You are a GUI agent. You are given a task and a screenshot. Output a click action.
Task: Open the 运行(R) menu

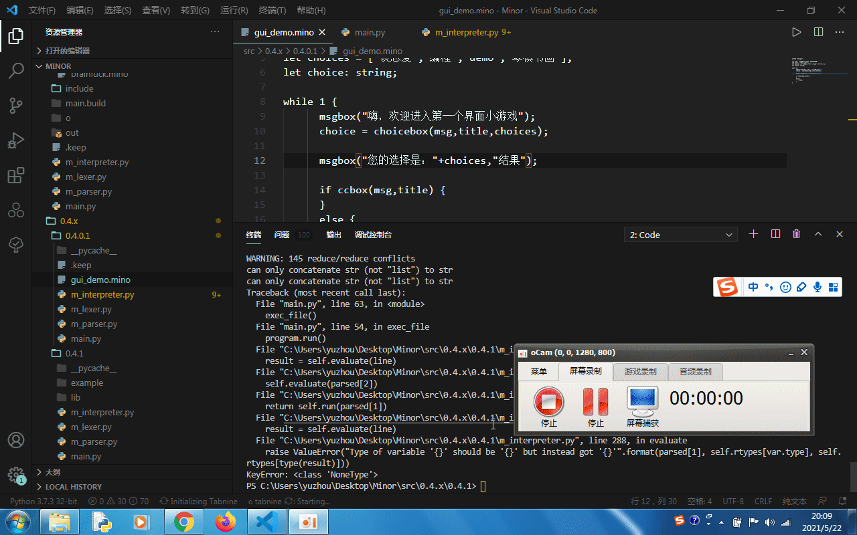point(234,11)
